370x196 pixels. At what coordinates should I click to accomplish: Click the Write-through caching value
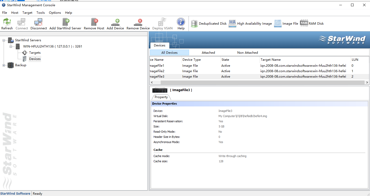point(233,156)
